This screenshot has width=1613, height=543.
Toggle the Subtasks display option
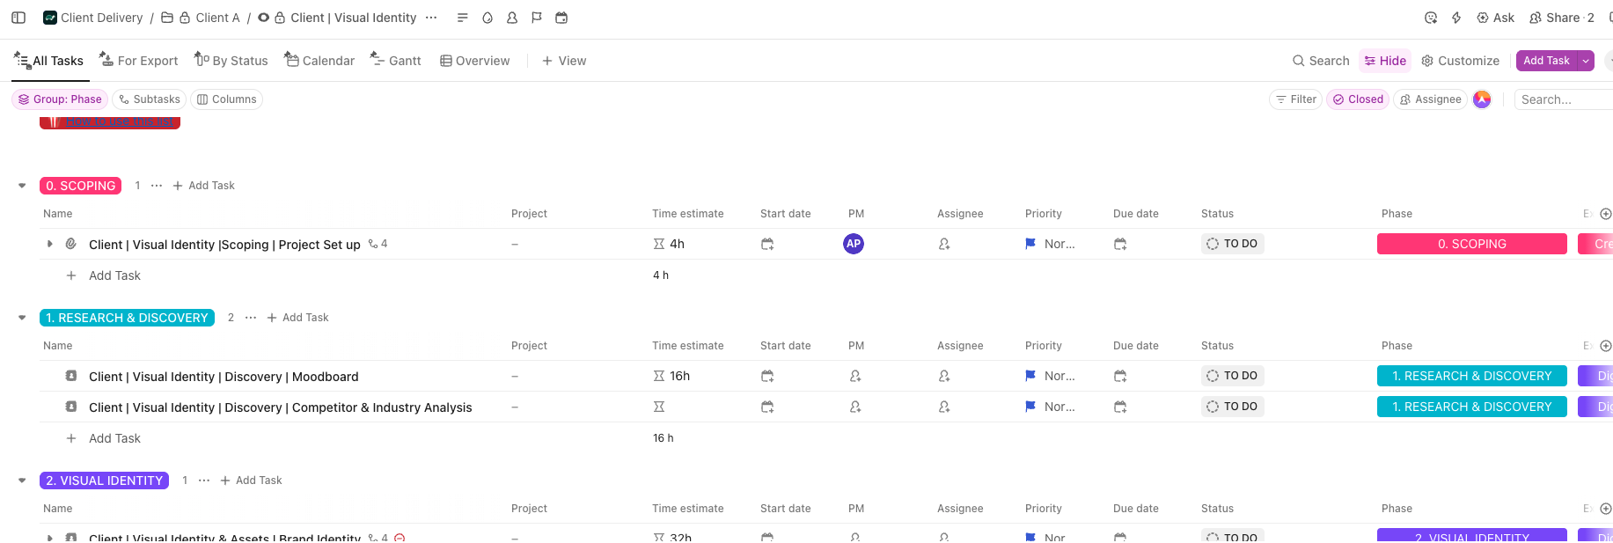(x=149, y=99)
